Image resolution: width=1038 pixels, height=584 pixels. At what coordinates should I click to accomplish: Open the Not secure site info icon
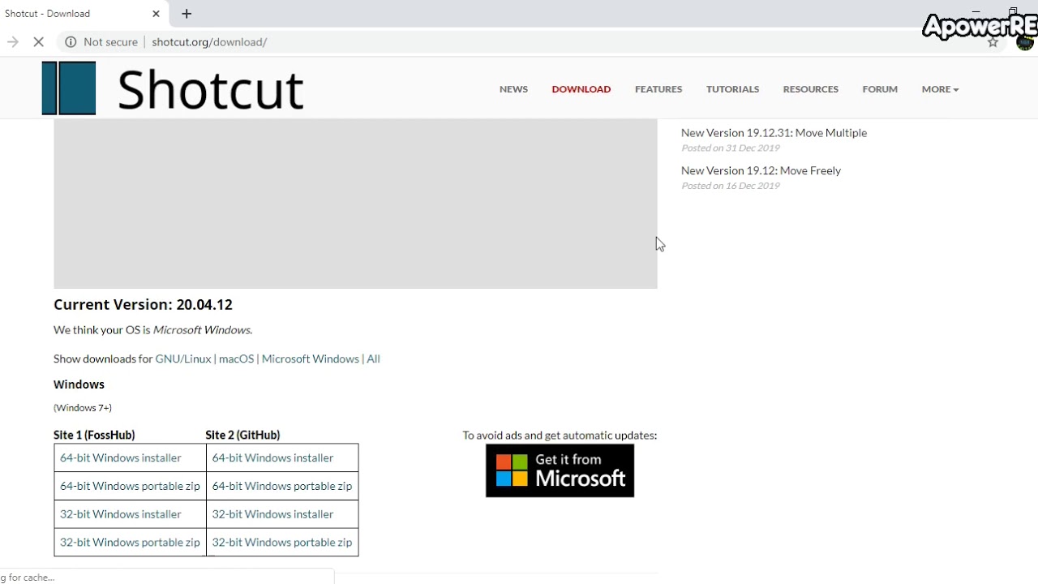coord(71,42)
